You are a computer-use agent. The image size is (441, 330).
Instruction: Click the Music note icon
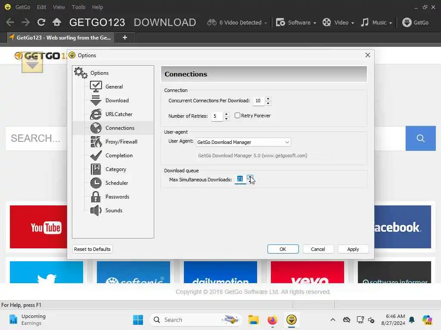(x=365, y=22)
